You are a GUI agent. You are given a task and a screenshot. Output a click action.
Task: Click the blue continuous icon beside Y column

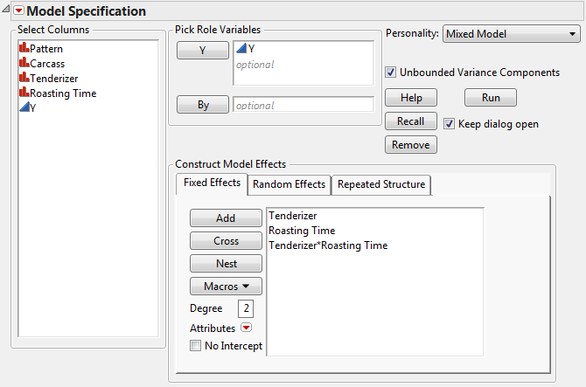tap(24, 108)
